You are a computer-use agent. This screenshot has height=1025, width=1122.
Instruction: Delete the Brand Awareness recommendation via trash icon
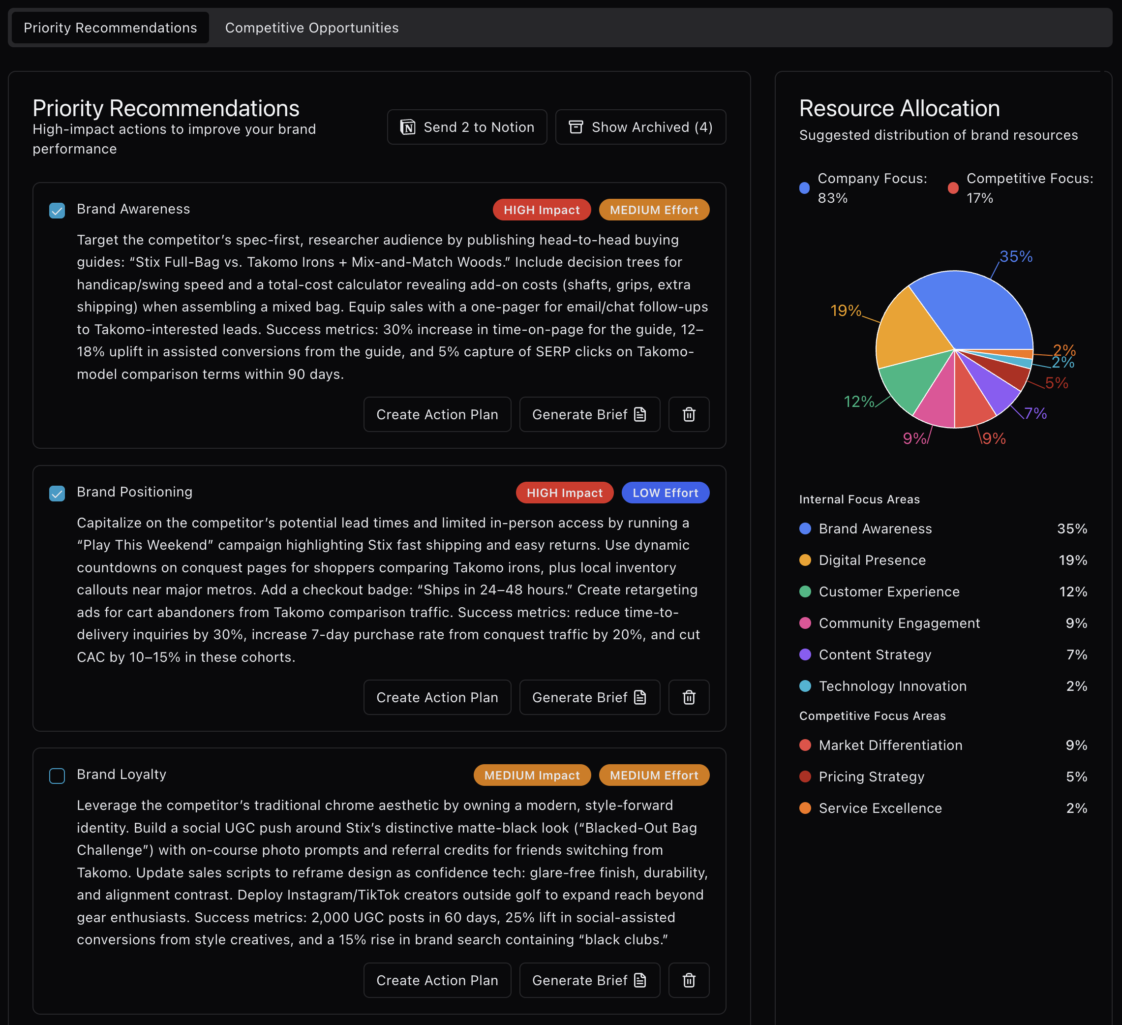689,414
